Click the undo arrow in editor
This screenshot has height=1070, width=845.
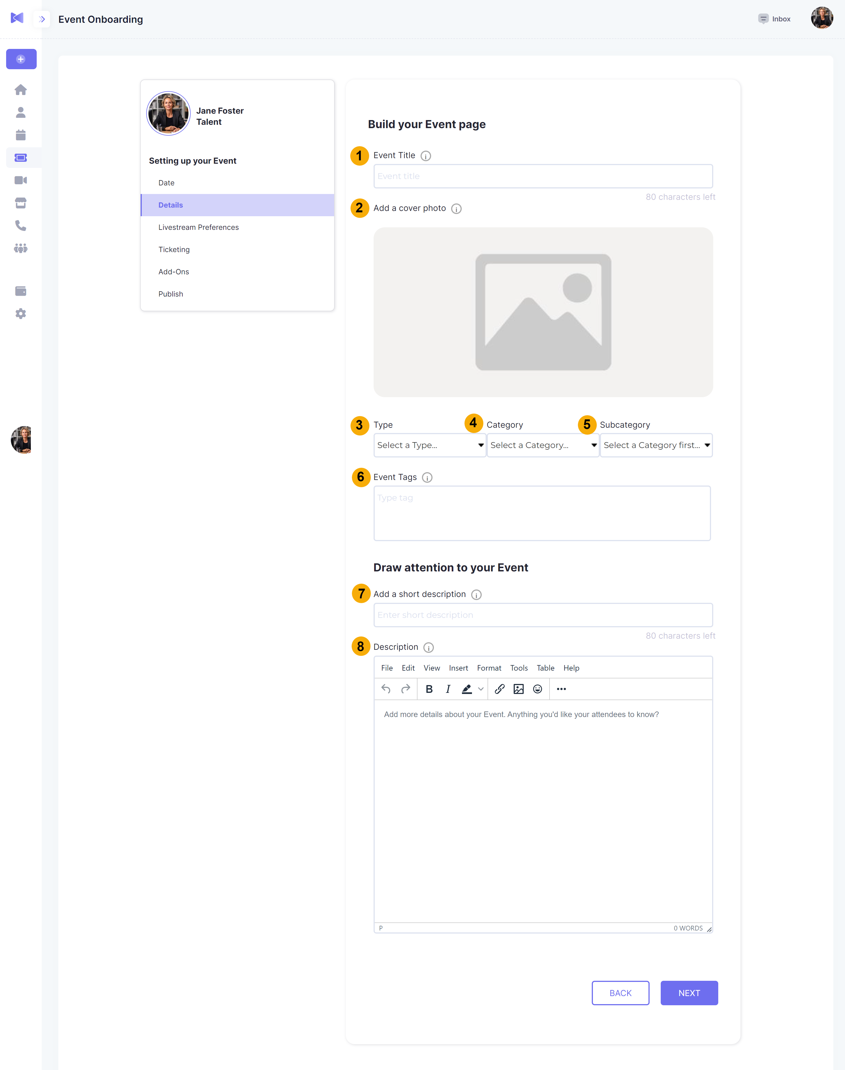[x=386, y=689]
